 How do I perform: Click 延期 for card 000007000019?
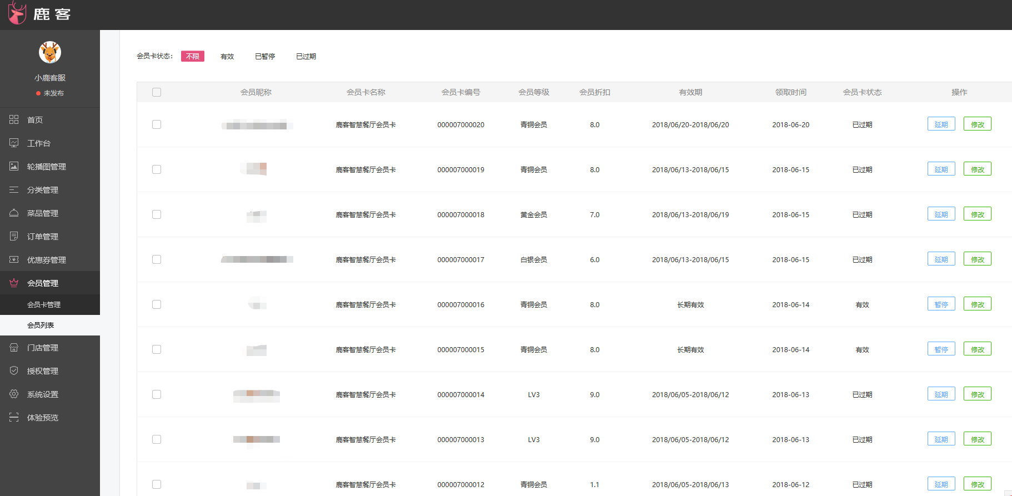pos(941,169)
